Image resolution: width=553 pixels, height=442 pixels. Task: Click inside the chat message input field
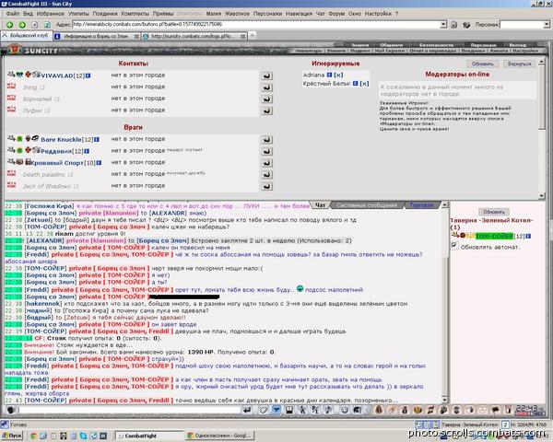(129, 410)
